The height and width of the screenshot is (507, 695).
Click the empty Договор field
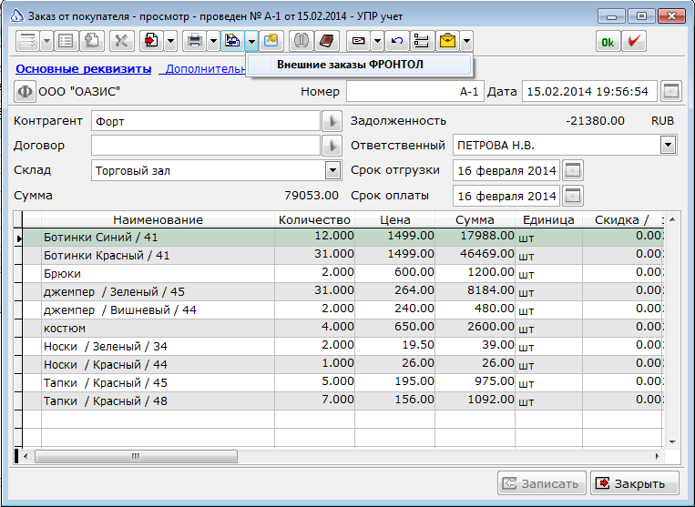coord(206,146)
